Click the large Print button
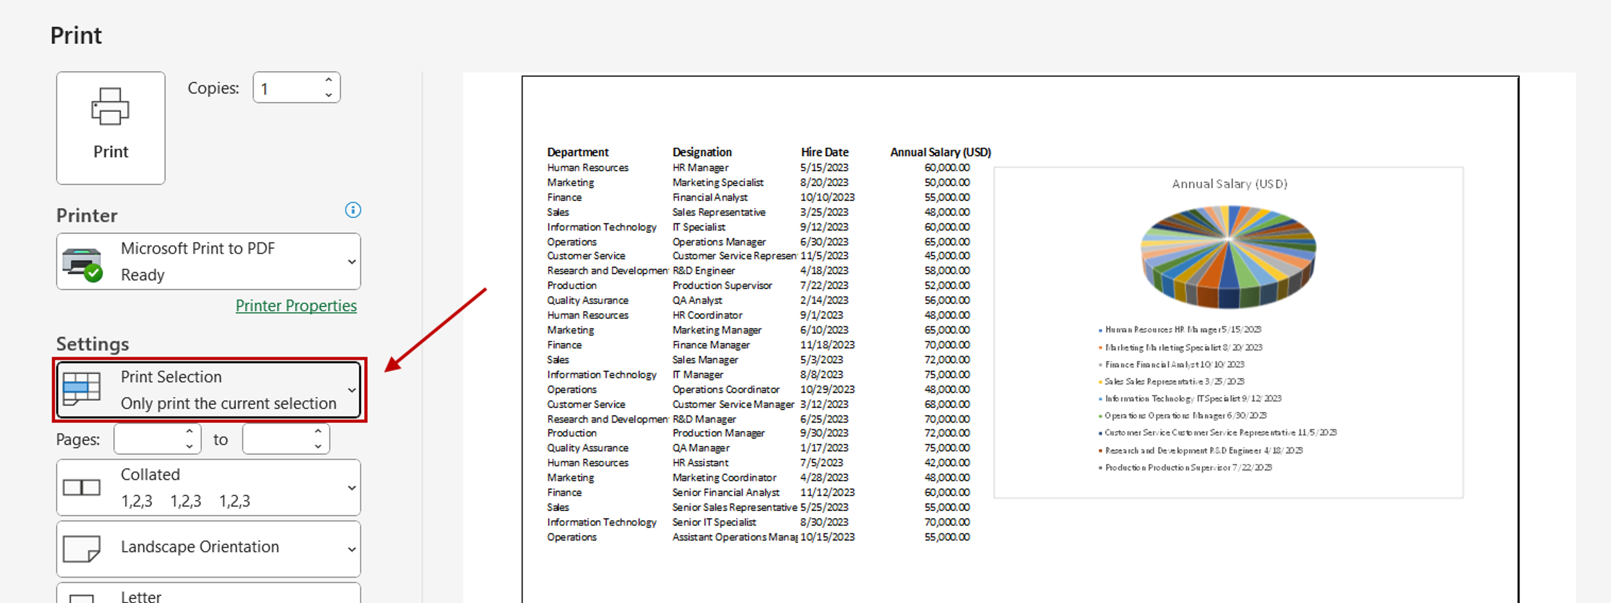 (111, 128)
